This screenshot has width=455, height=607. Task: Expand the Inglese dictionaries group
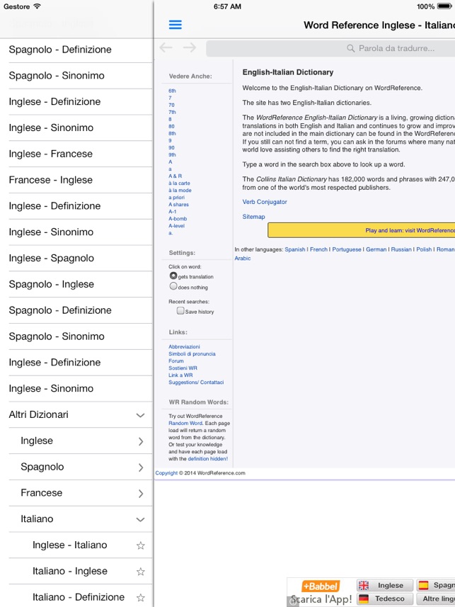tap(141, 441)
